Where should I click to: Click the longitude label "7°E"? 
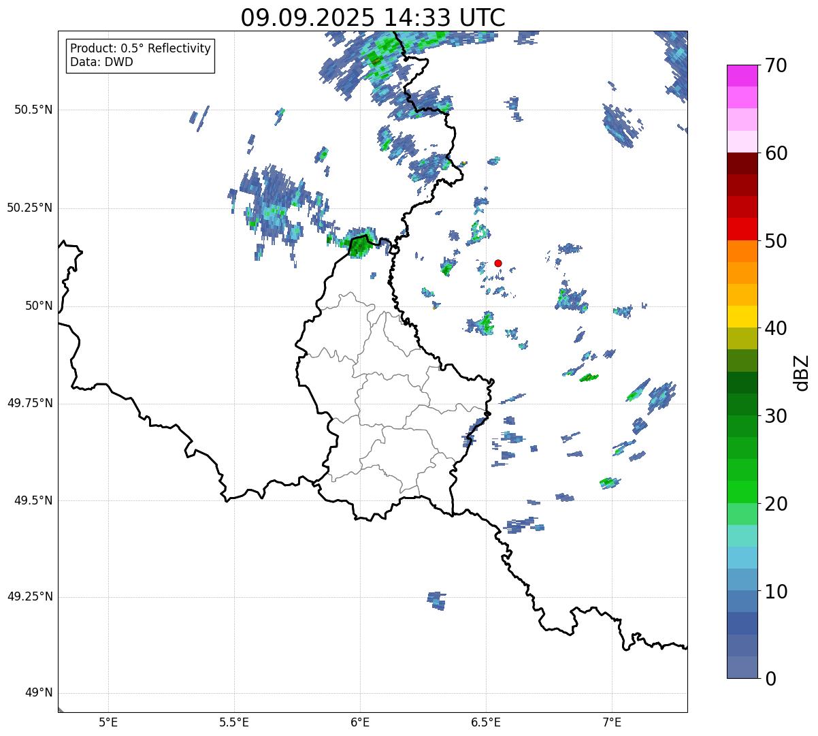(612, 722)
